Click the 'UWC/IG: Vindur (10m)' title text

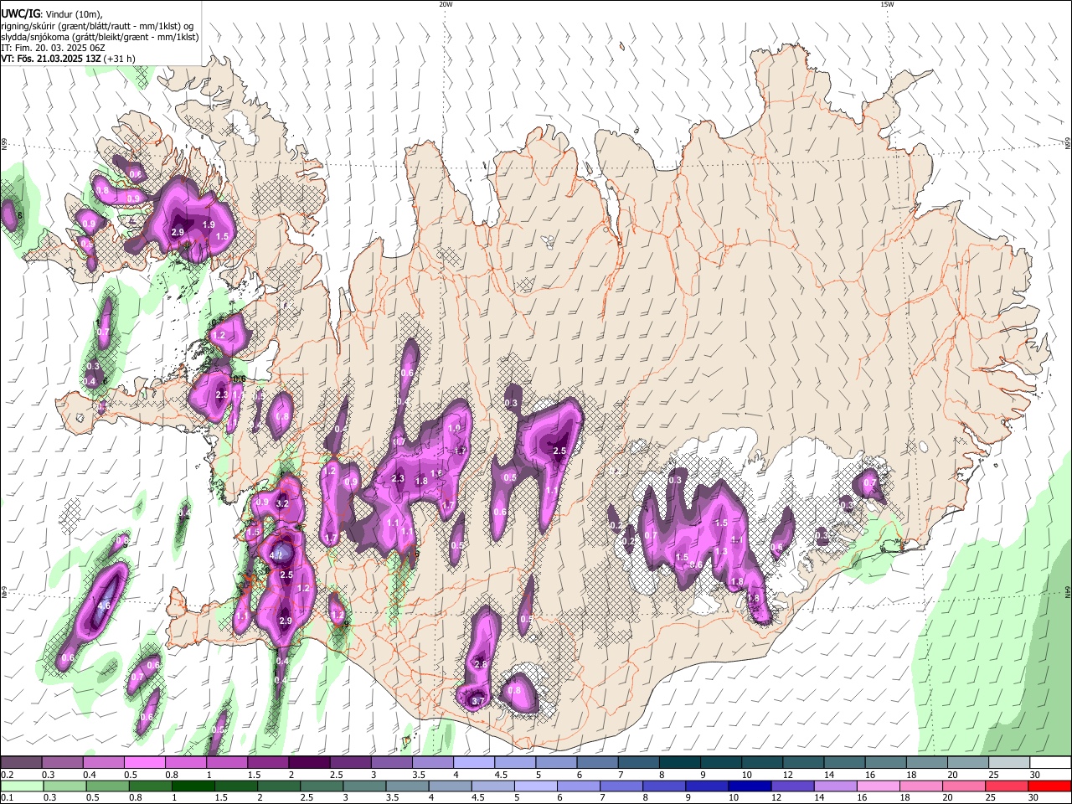pyautogui.click(x=50, y=14)
